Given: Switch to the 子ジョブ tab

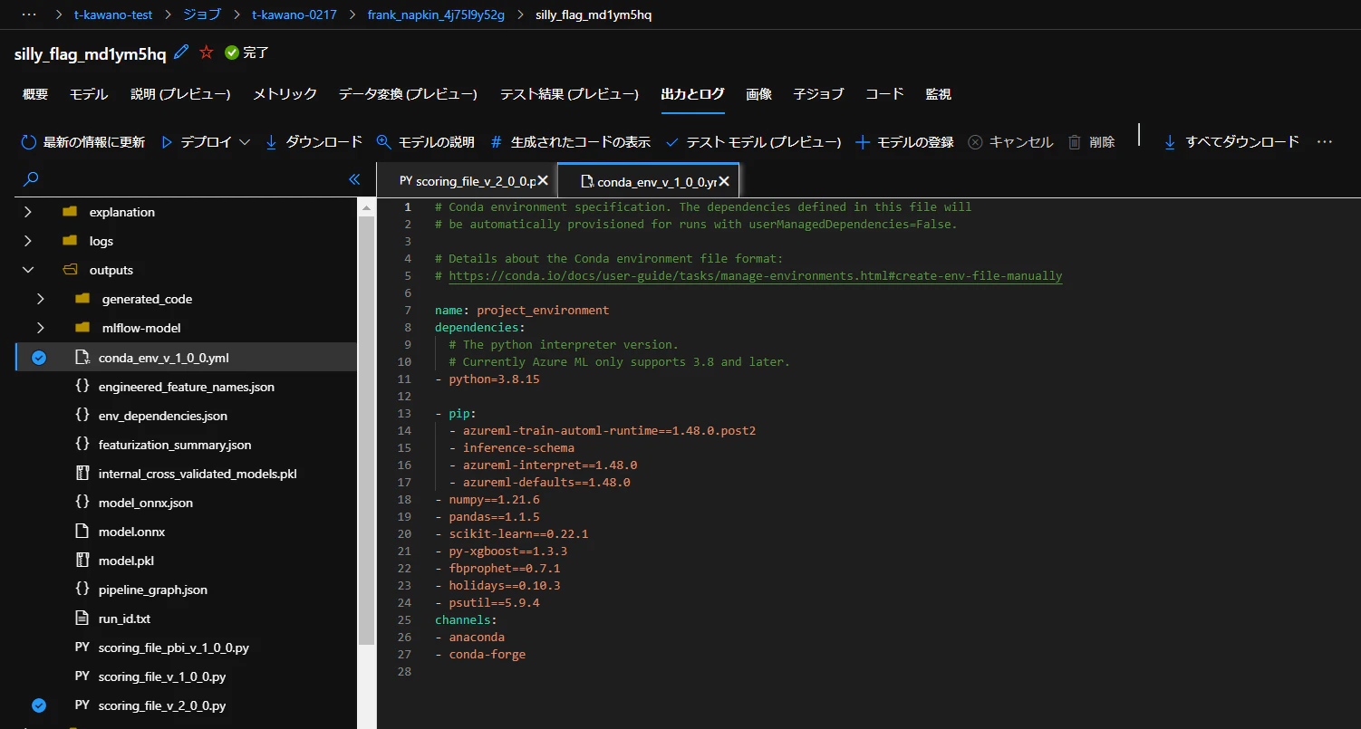Looking at the screenshot, I should click(x=818, y=94).
